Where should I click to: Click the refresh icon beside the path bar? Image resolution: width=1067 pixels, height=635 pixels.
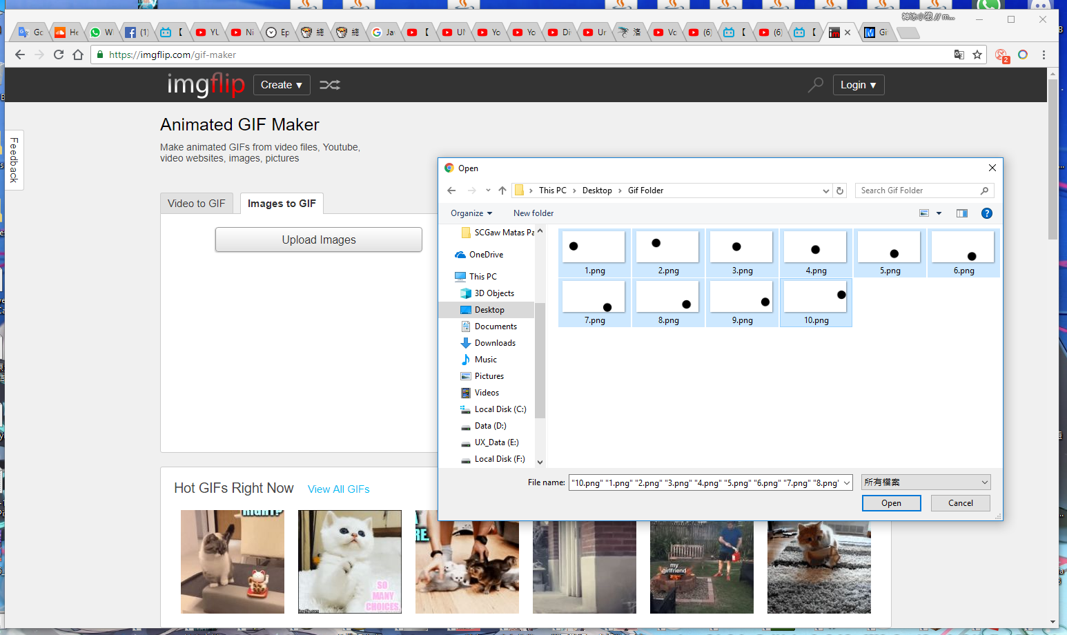[x=840, y=190]
